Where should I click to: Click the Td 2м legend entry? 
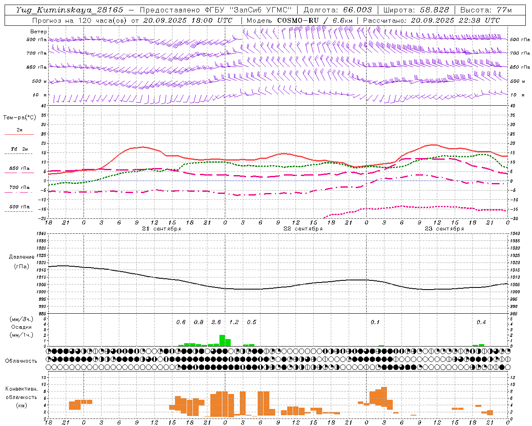tap(20, 149)
